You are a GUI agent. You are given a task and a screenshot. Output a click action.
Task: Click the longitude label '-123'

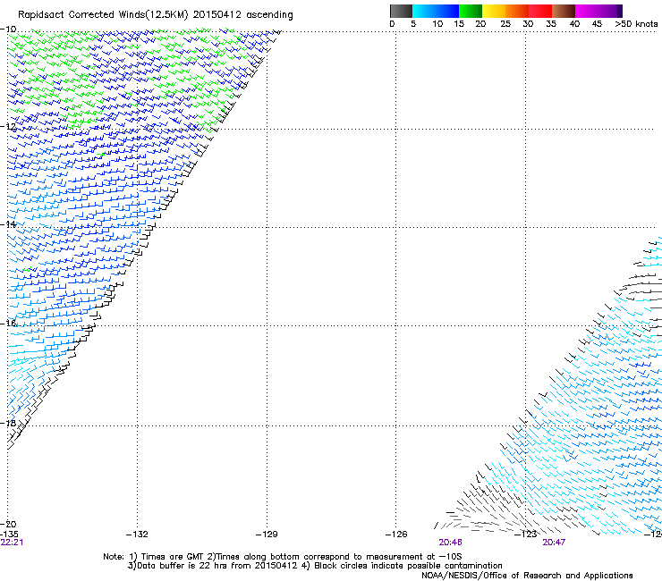pos(526,535)
